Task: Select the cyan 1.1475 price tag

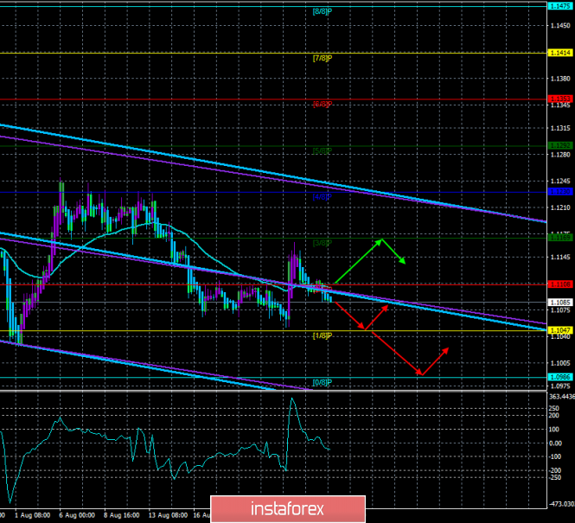Action: coord(559,7)
